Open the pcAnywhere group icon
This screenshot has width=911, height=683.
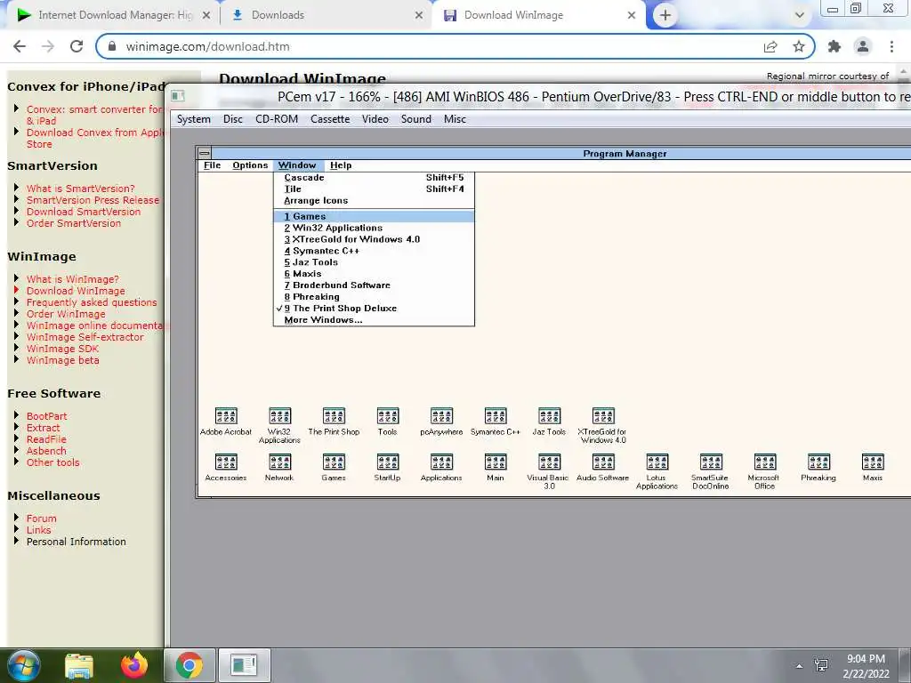(441, 416)
